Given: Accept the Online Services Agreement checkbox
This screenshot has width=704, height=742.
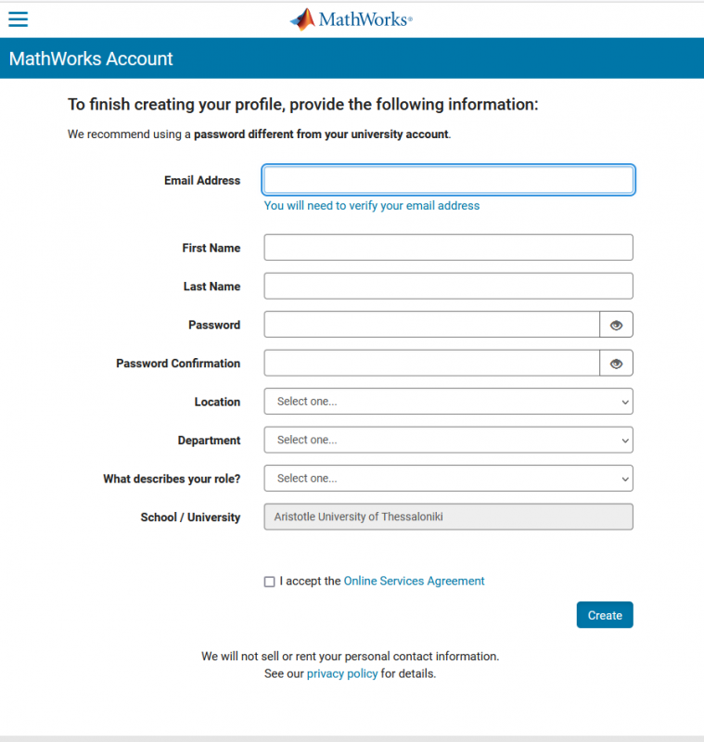Looking at the screenshot, I should click(x=269, y=582).
